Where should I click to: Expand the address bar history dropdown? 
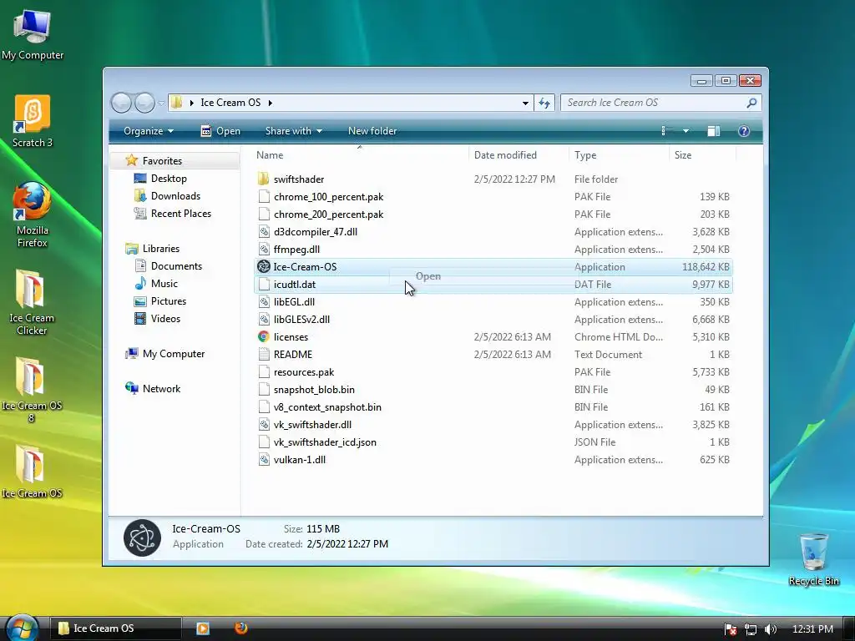pyautogui.click(x=525, y=103)
